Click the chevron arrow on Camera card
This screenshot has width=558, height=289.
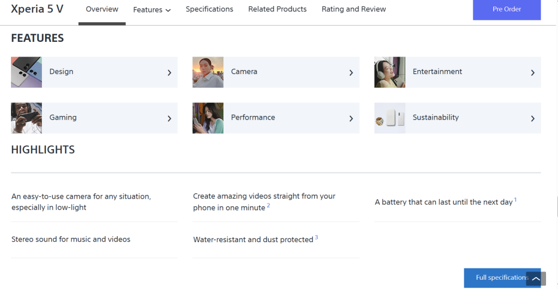351,72
